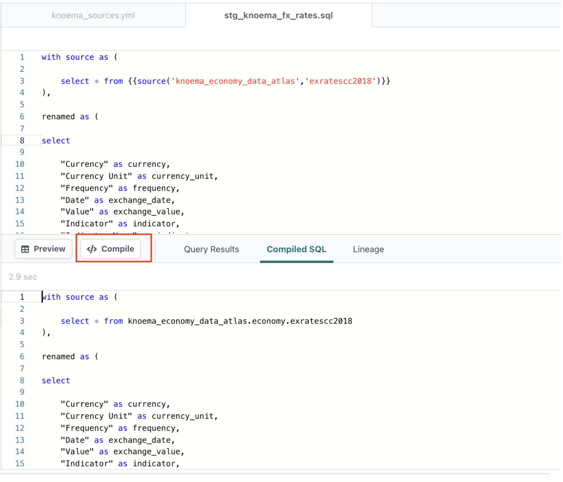Place cursor on "Currency Unit" in top editor

pyautogui.click(x=96, y=176)
